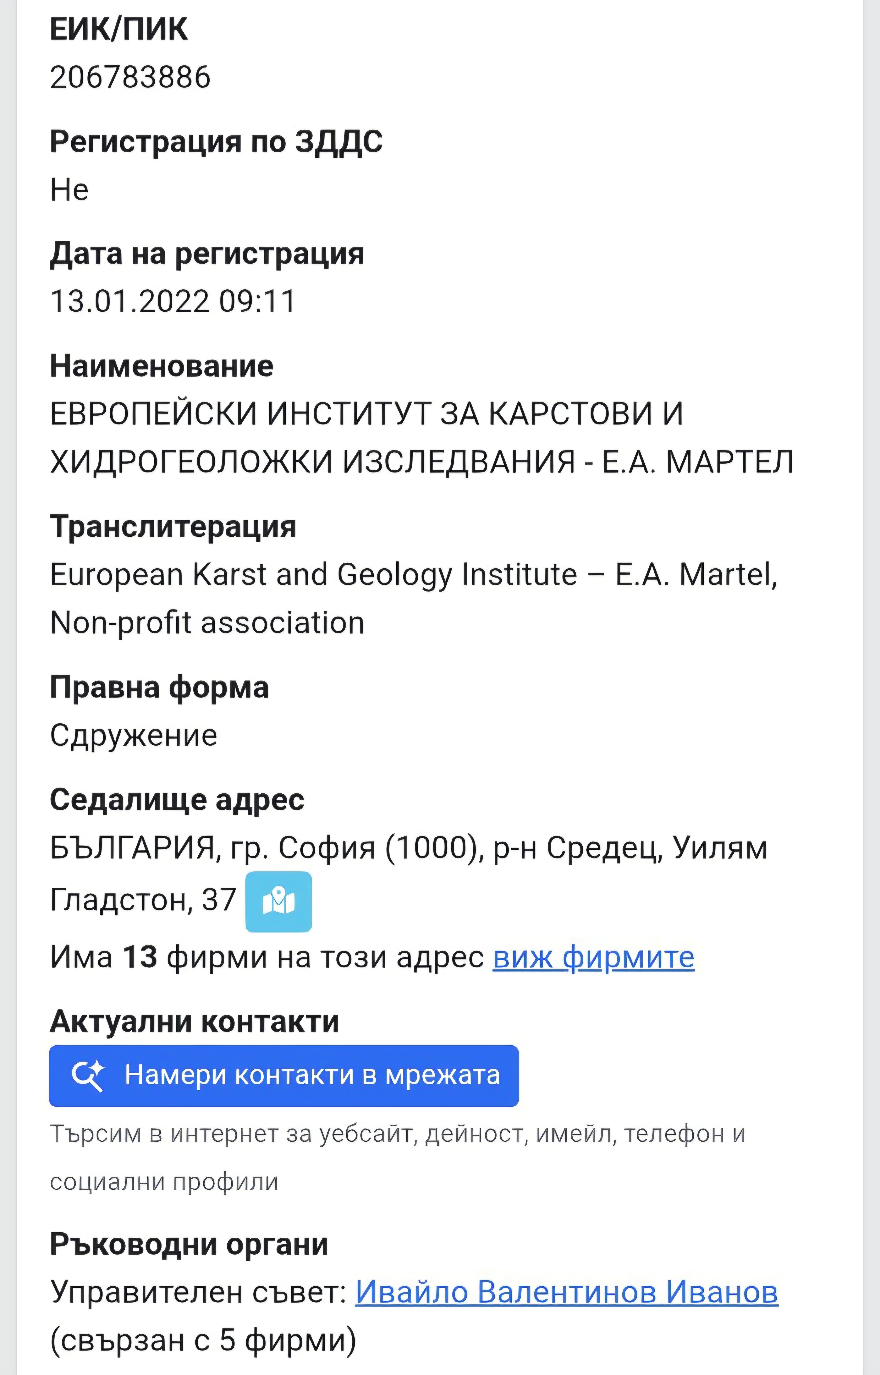Click the address line starting 'БЪЛГАРИЯ, гр. София'

click(408, 848)
